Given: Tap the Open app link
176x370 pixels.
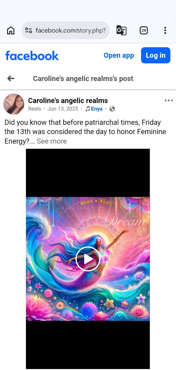Looking at the screenshot, I should (119, 55).
